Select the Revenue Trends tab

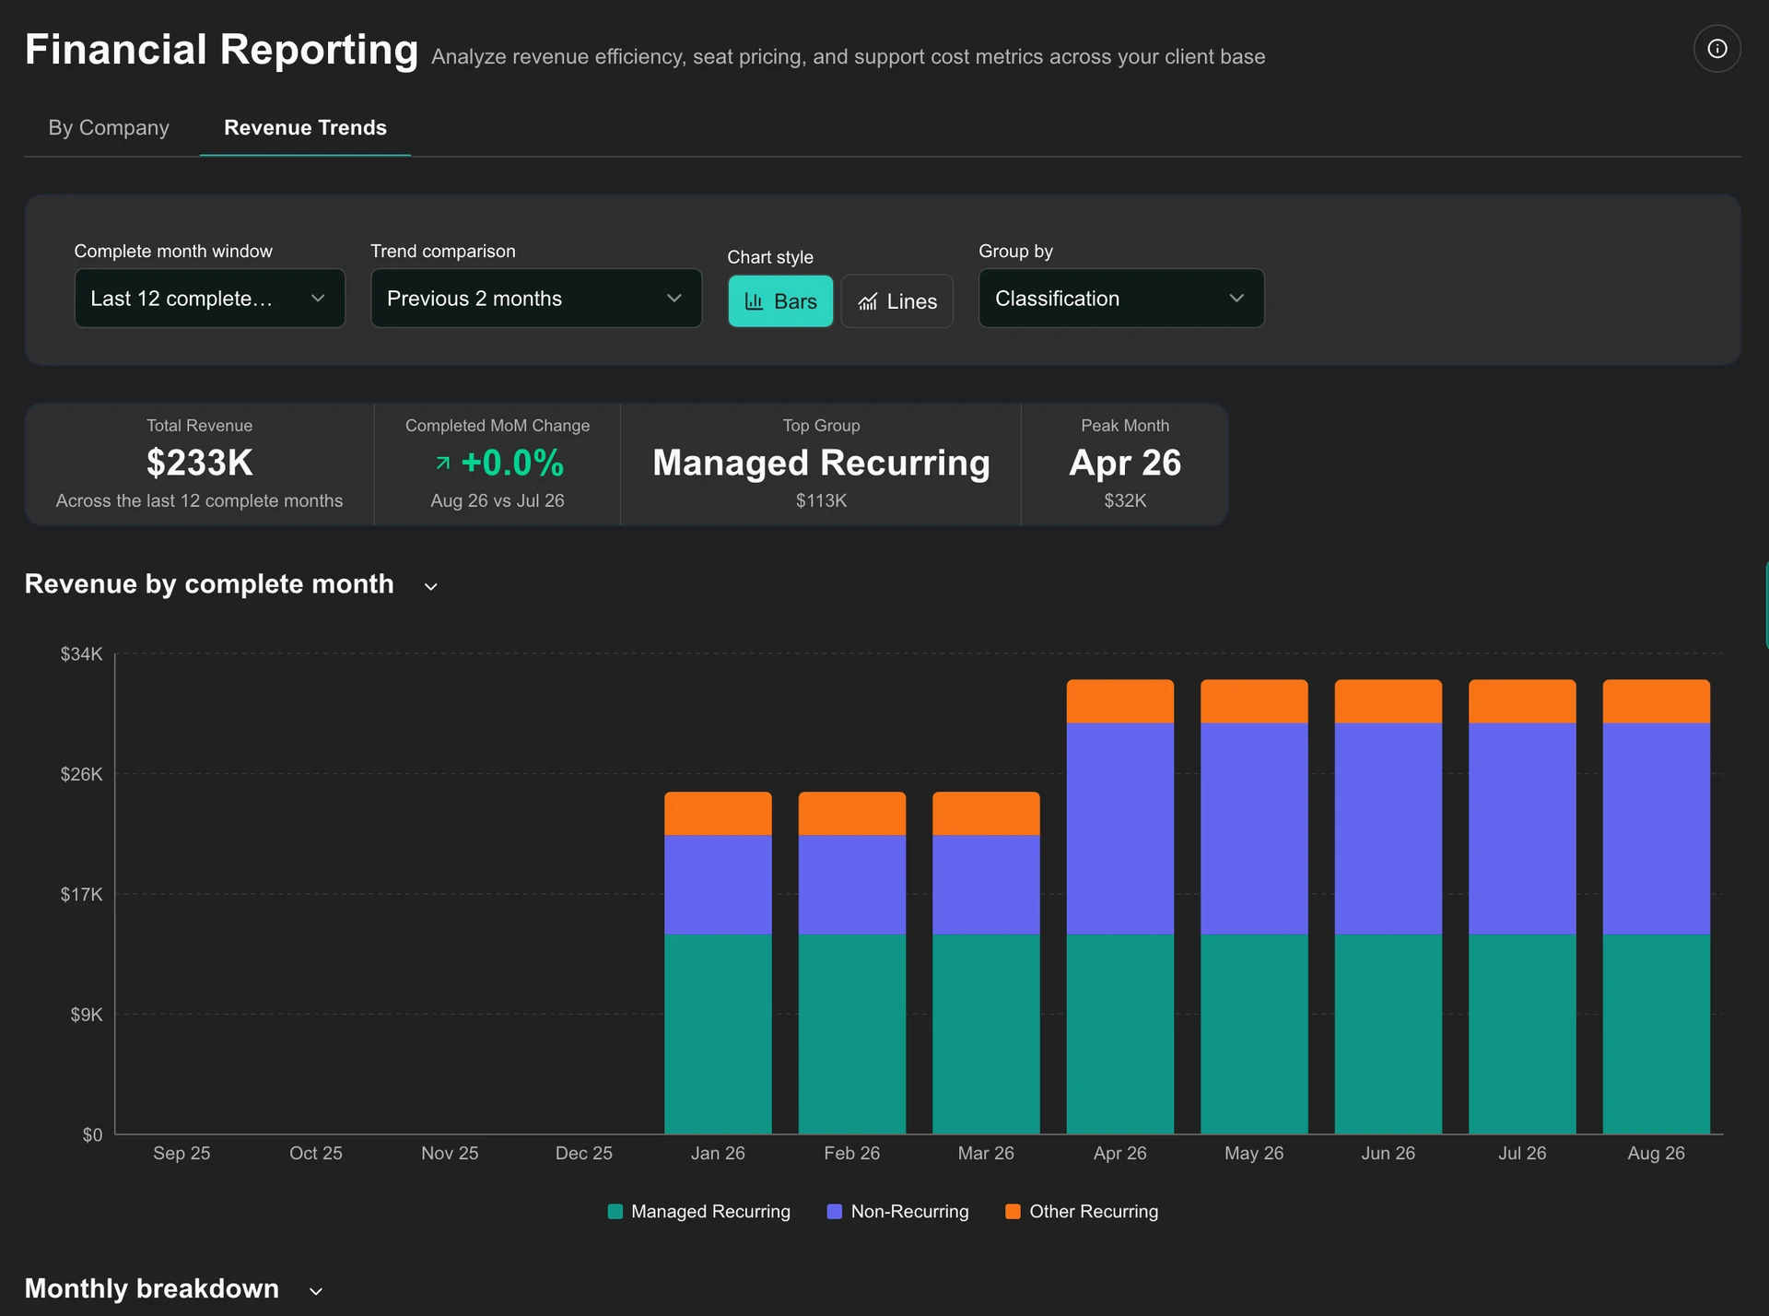[x=305, y=127]
